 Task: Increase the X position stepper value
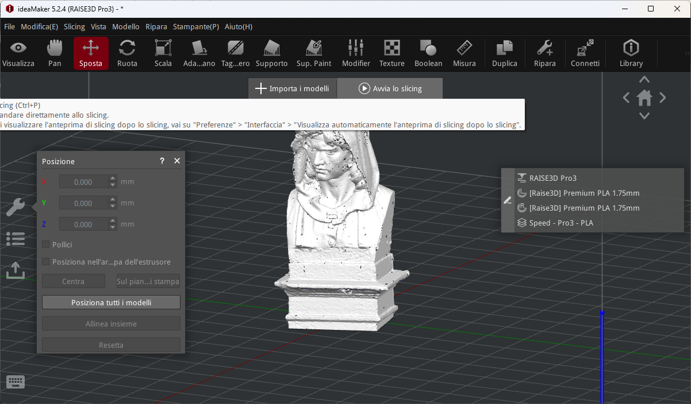coord(113,178)
